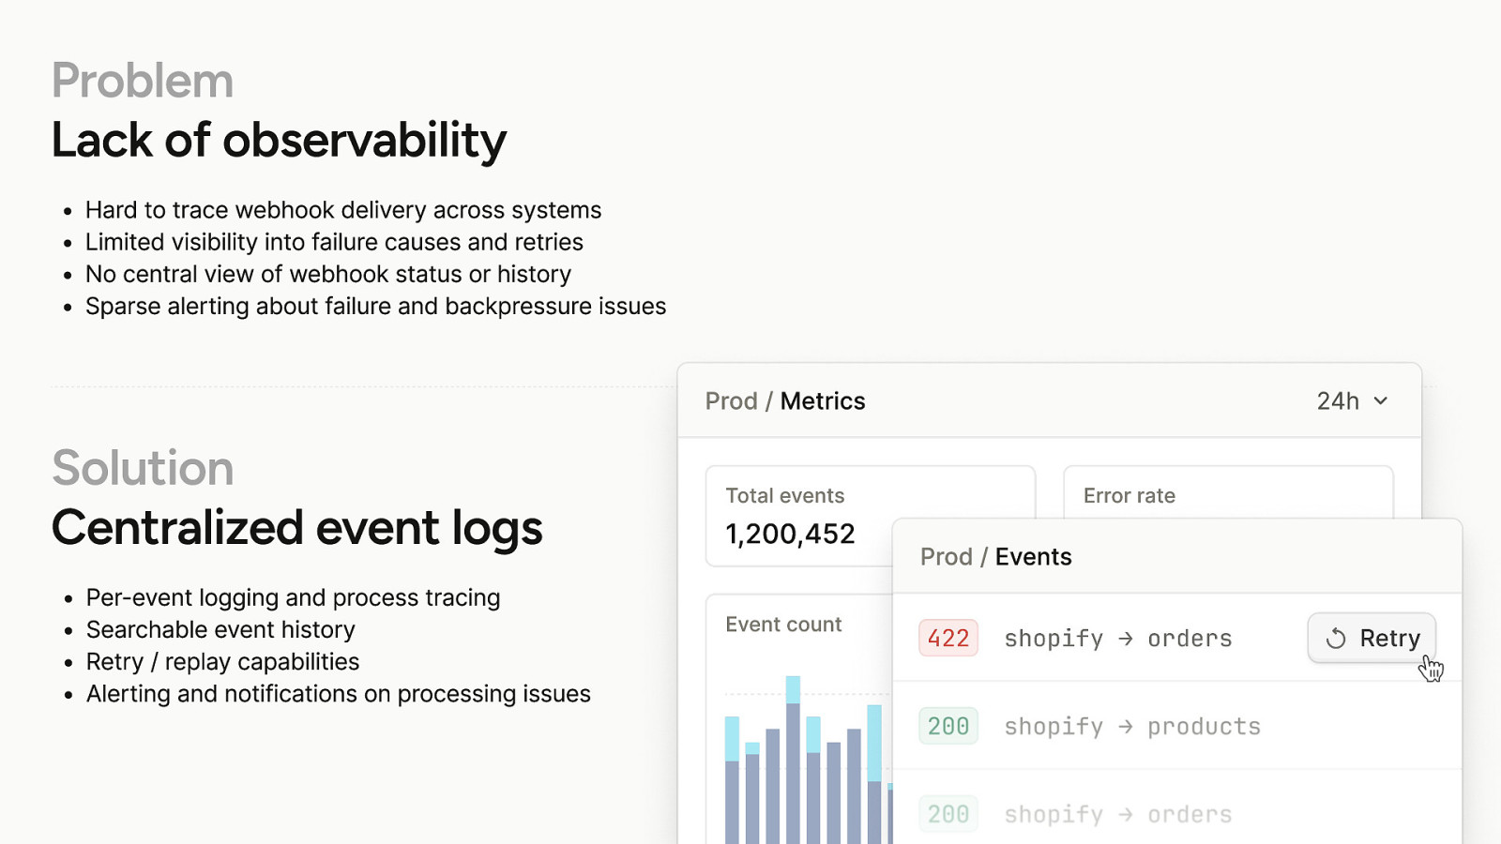Click the Centralized event logs heading
Screen dimensions: 1501x844
296,528
